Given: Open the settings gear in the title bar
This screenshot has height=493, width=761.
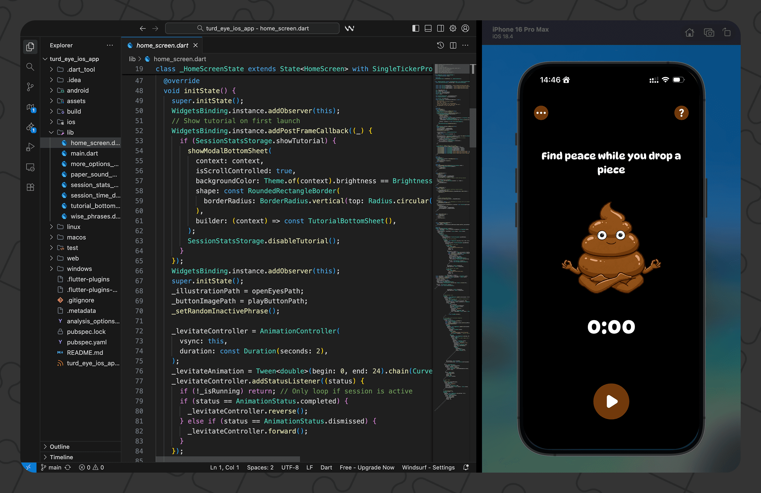Looking at the screenshot, I should pyautogui.click(x=453, y=28).
